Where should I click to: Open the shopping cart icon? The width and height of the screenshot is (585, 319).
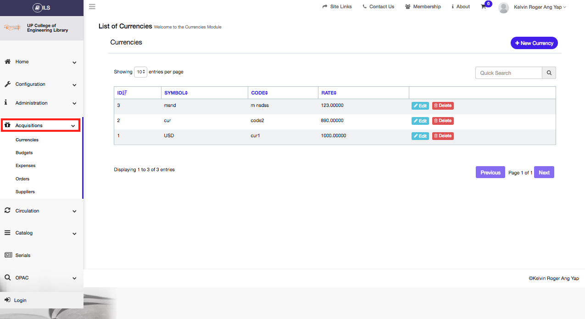pyautogui.click(x=483, y=7)
